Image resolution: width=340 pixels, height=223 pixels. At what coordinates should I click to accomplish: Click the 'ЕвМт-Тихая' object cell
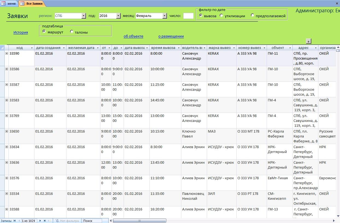click(x=280, y=183)
